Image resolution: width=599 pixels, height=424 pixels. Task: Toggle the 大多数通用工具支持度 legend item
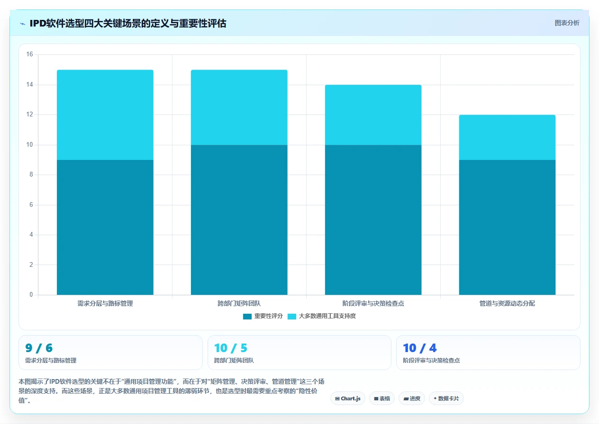coord(322,316)
